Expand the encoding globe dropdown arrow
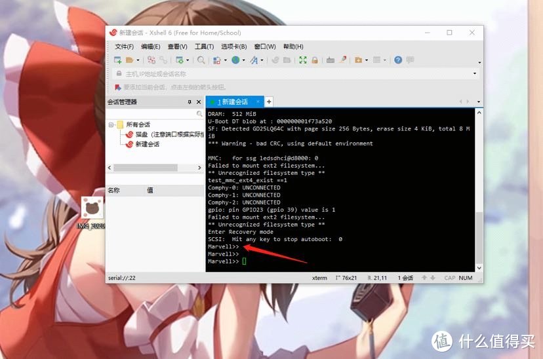This screenshot has height=359, width=543. 244,60
